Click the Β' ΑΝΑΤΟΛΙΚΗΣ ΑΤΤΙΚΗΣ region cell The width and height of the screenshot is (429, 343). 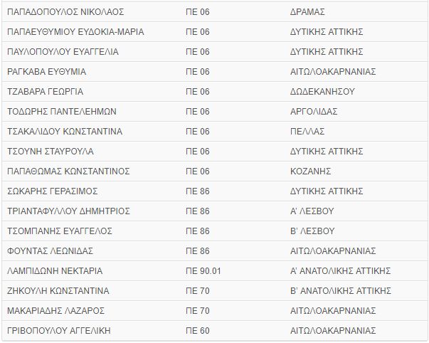tap(341, 291)
